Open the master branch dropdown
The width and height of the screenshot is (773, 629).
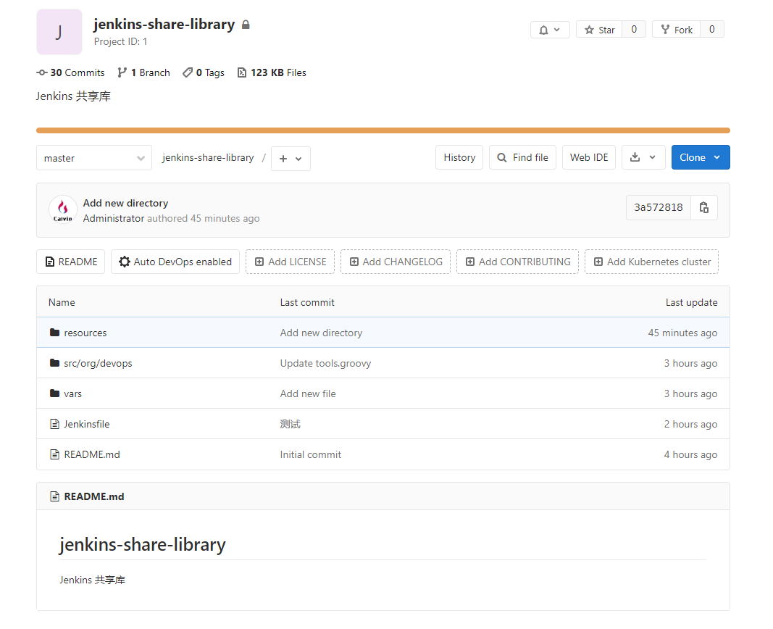[94, 158]
